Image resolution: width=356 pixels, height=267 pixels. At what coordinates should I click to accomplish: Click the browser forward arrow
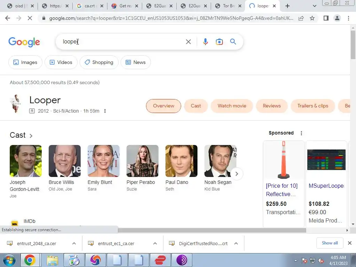pyautogui.click(x=19, y=18)
